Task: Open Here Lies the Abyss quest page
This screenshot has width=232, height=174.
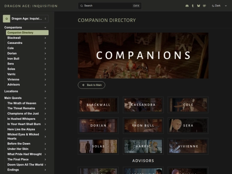Action: (x=21, y=129)
